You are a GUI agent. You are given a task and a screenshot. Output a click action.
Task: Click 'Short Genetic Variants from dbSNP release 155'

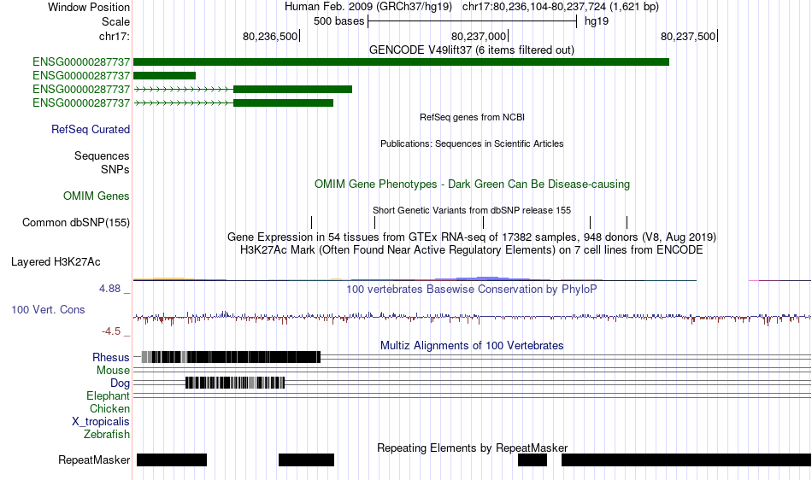pos(472,210)
